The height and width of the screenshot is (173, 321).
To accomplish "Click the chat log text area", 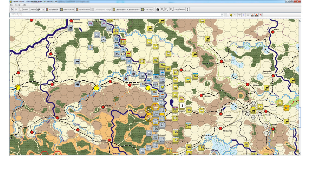I will point(115,15).
